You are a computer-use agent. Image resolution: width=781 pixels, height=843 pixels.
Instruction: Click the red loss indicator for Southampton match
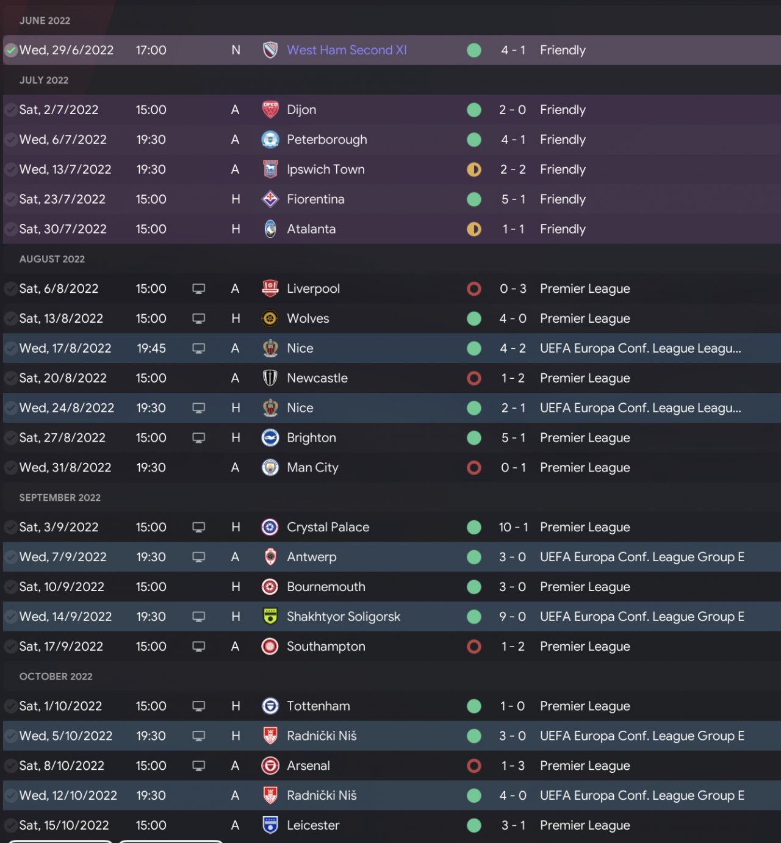point(473,647)
